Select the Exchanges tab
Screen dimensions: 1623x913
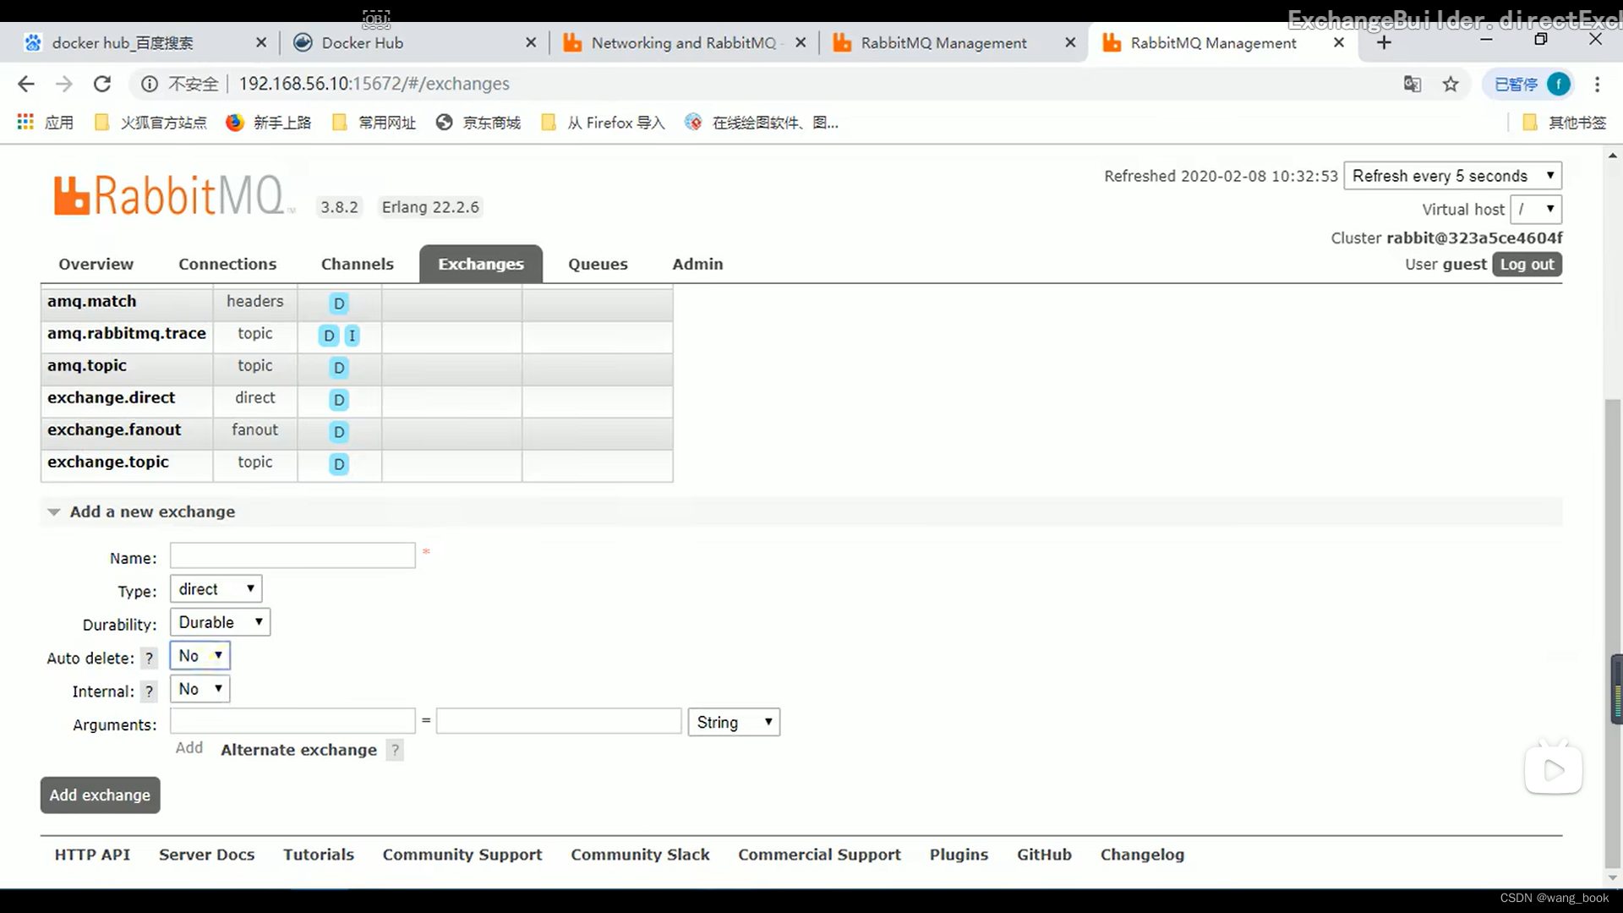click(x=481, y=264)
